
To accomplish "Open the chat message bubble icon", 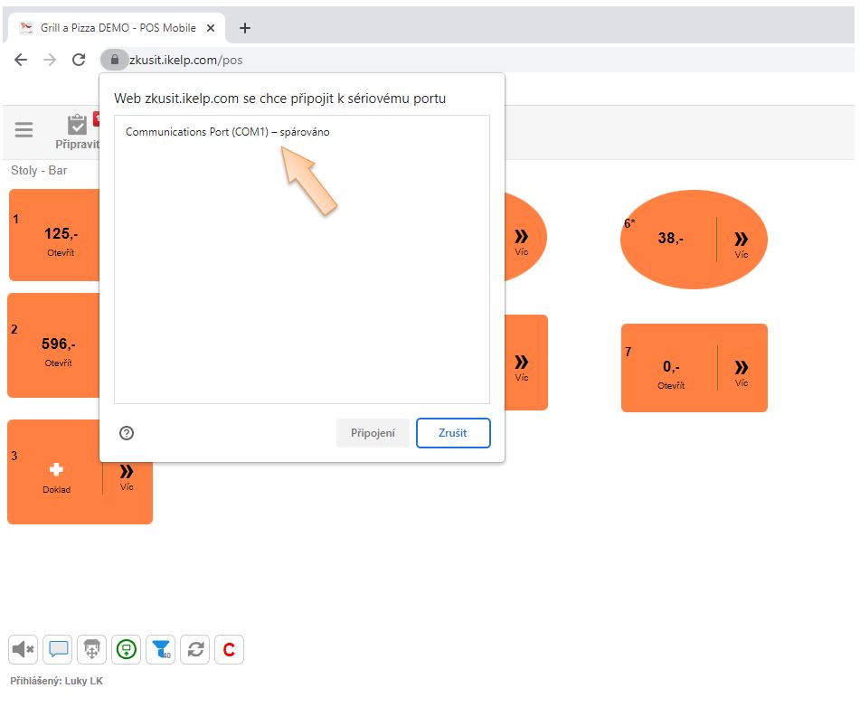I will click(x=59, y=649).
